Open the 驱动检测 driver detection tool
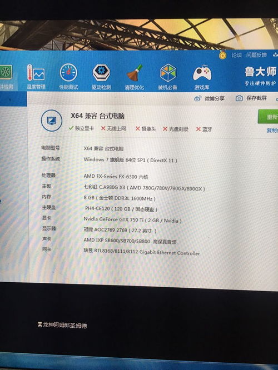This screenshot has width=278, height=370. point(101,77)
